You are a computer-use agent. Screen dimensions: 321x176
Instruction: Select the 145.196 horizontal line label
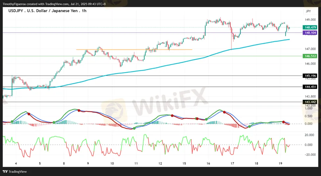310,76
